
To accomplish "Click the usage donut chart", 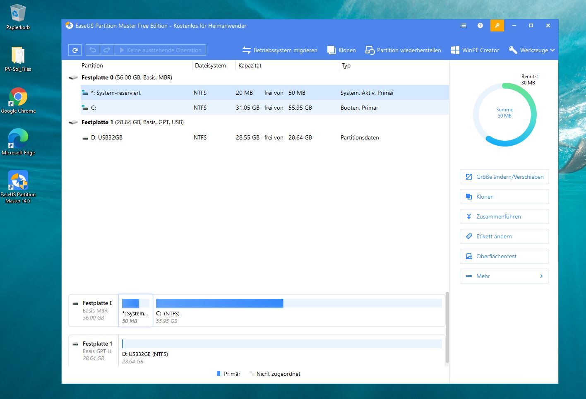I will click(x=504, y=114).
